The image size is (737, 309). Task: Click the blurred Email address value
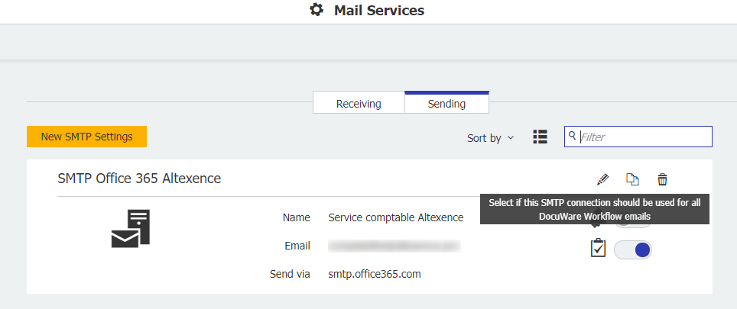(394, 246)
